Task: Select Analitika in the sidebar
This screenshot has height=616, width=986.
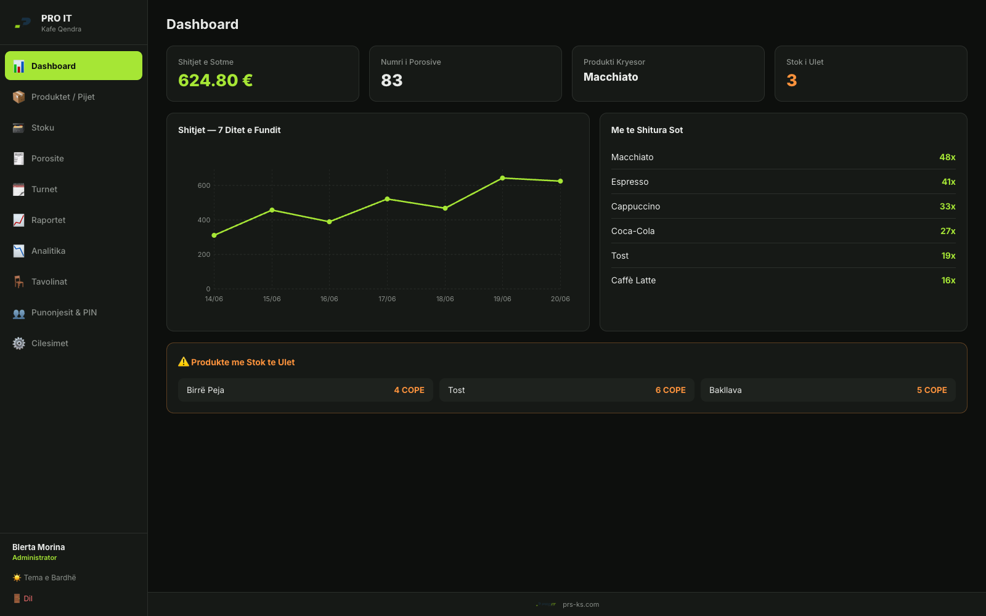Action: [73, 251]
